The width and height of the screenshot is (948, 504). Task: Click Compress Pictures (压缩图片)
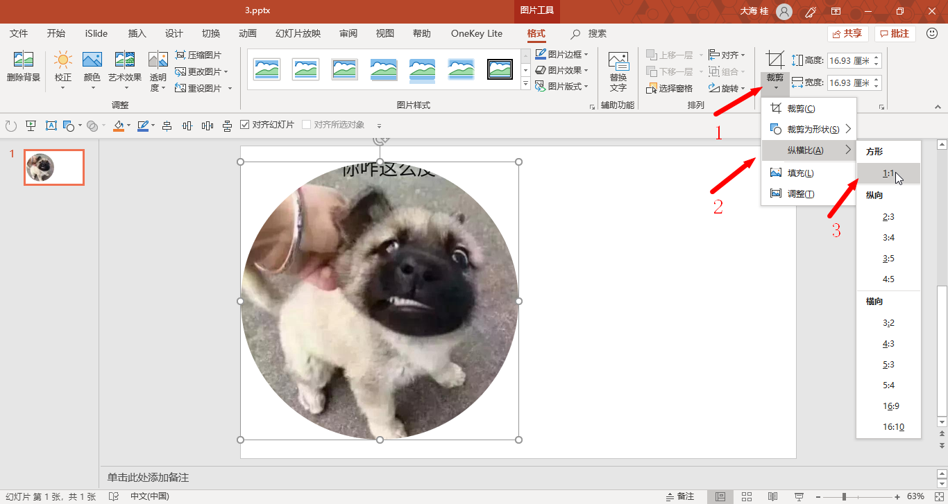point(198,55)
